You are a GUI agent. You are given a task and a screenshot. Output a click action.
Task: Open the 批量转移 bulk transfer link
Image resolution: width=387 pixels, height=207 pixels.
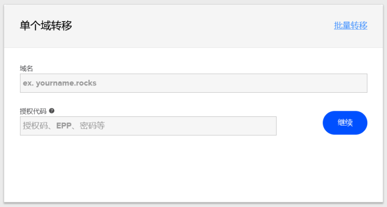(x=350, y=25)
